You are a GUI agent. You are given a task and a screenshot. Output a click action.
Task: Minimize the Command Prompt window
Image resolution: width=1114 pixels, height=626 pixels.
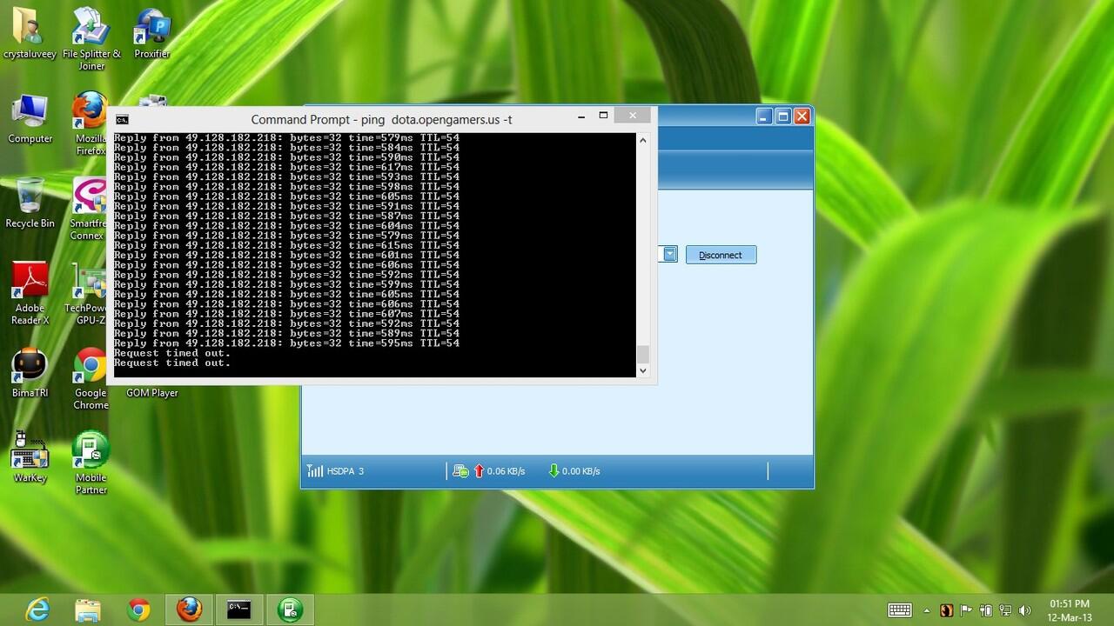581,116
